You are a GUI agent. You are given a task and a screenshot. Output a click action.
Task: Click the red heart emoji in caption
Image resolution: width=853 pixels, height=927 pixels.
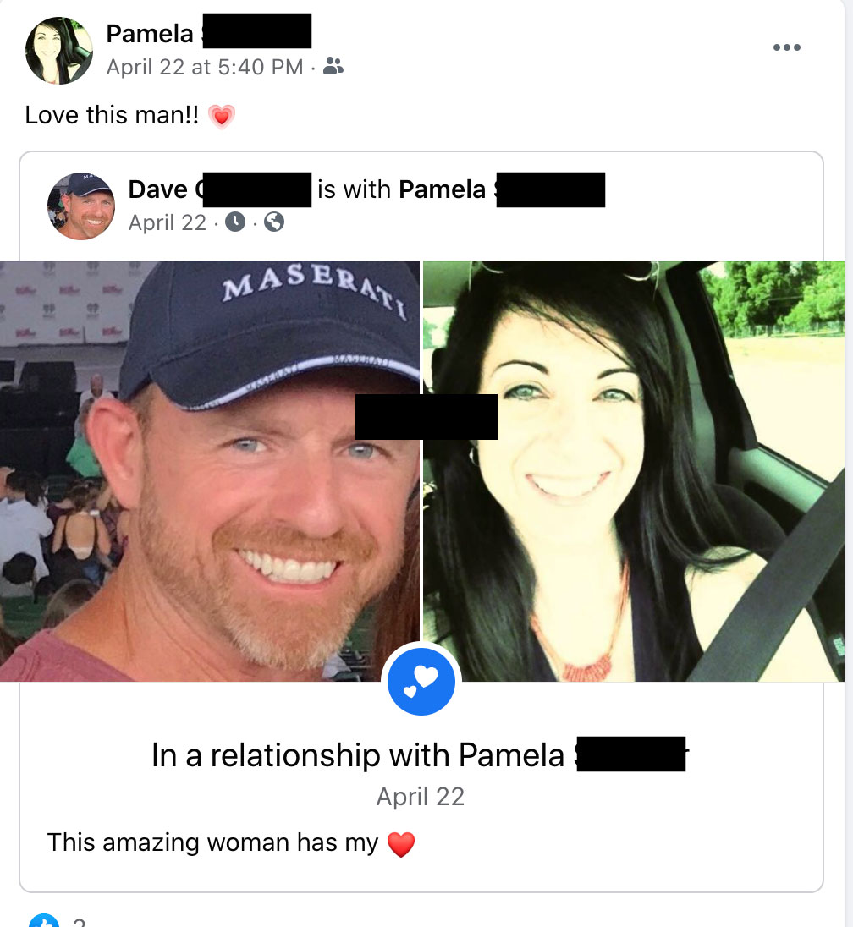tap(401, 843)
